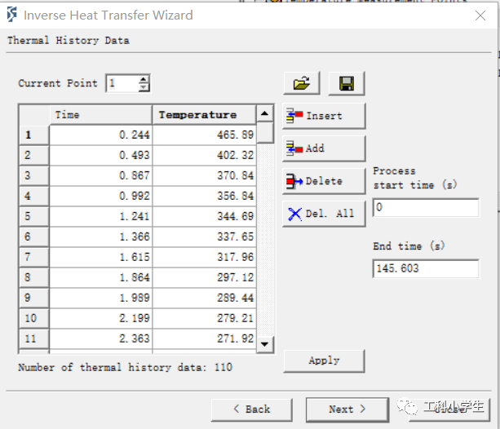Click time cell 0.493
The height and width of the screenshot is (429, 500).
pos(101,156)
